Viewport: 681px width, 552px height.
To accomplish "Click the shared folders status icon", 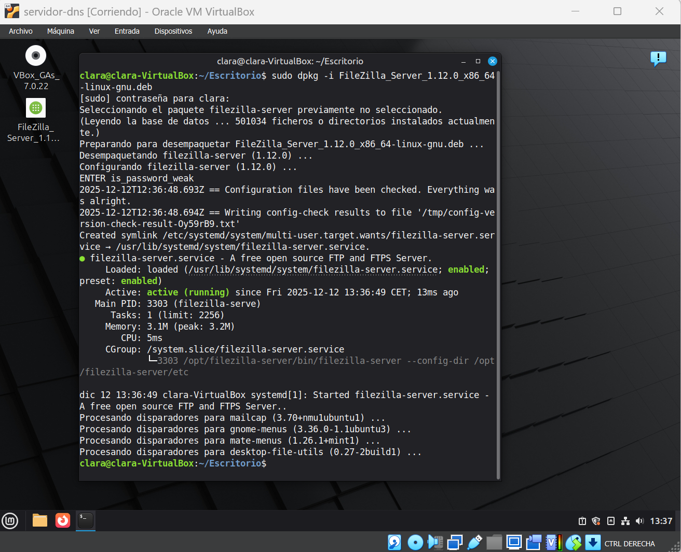I will (494, 543).
